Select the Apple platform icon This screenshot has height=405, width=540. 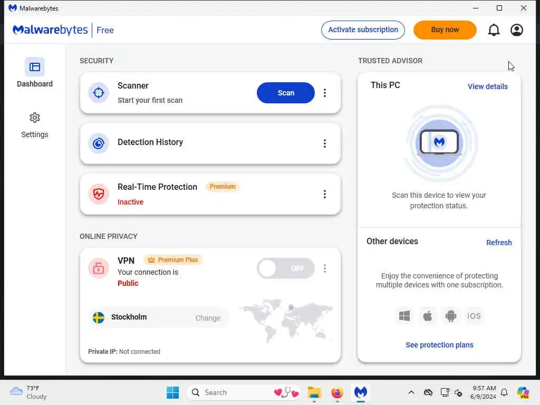pos(427,316)
